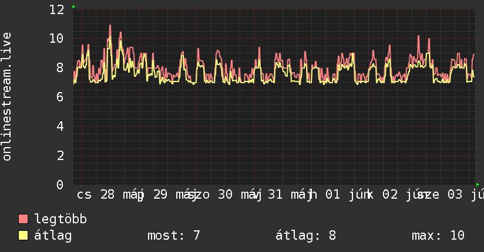Click the 'most: 7' value
The height and width of the screenshot is (252, 484).
(174, 236)
